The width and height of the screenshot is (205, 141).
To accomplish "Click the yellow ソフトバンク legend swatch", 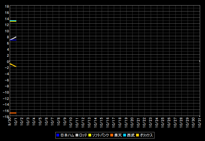I will 90,135.
